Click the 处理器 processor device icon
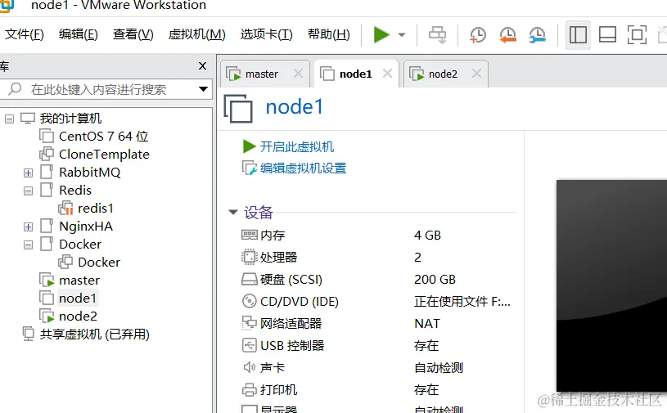This screenshot has width=667, height=413. [x=250, y=257]
